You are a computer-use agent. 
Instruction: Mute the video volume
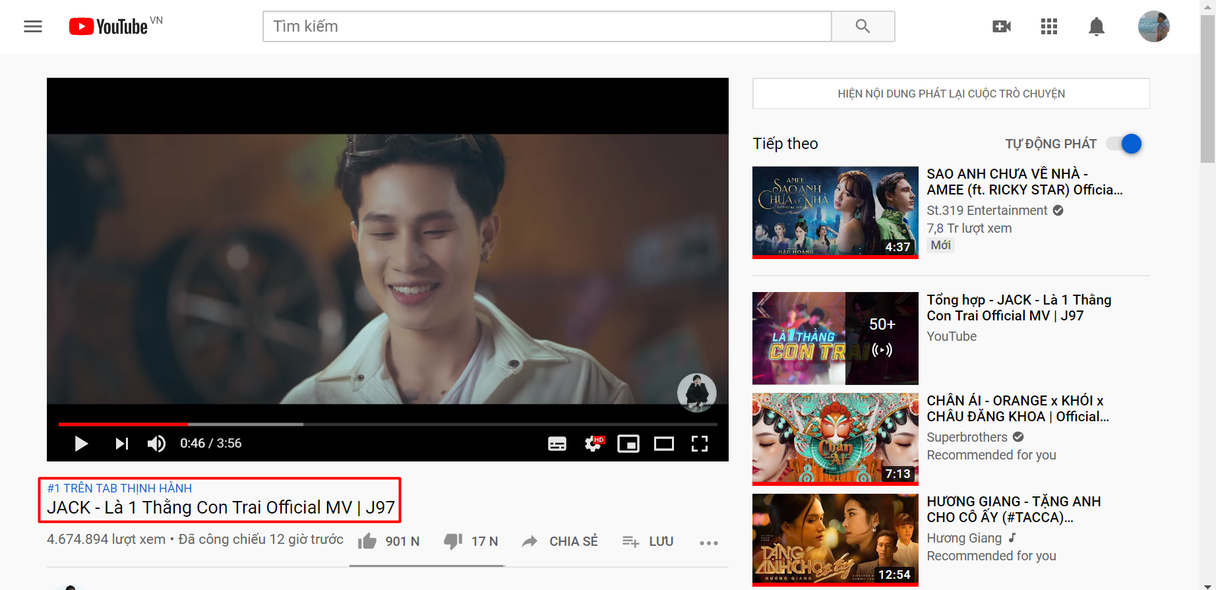tap(156, 444)
